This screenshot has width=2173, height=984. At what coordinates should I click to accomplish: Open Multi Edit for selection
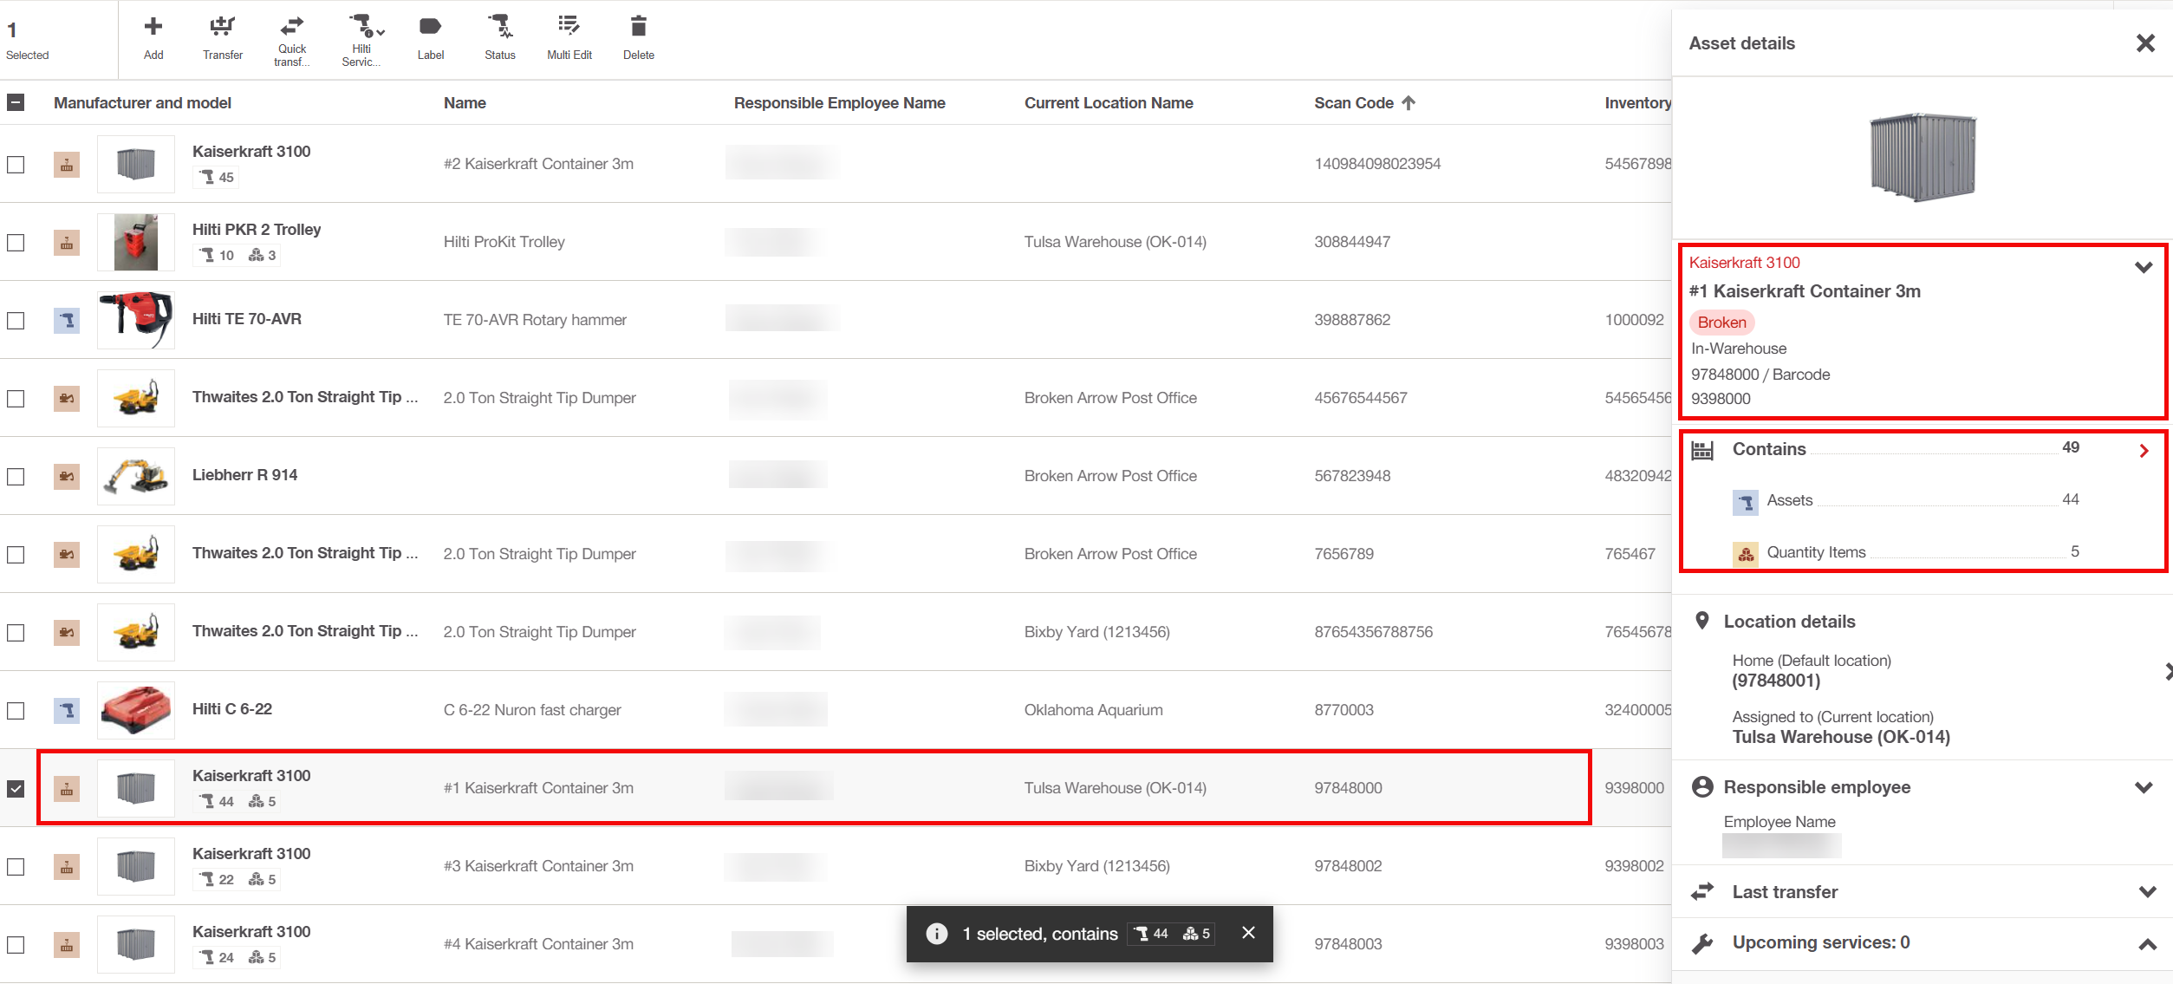click(x=569, y=38)
